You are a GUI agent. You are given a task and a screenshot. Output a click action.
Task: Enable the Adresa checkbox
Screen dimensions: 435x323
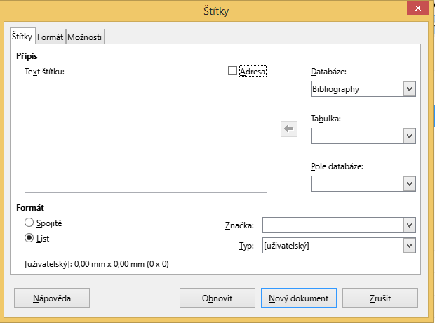coord(232,71)
